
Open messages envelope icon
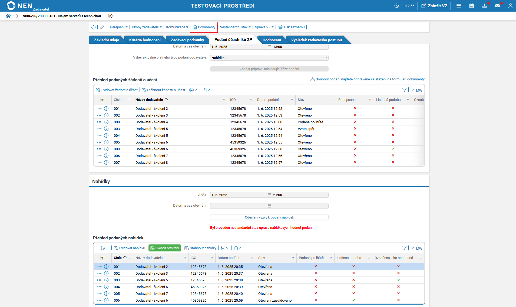497,6
